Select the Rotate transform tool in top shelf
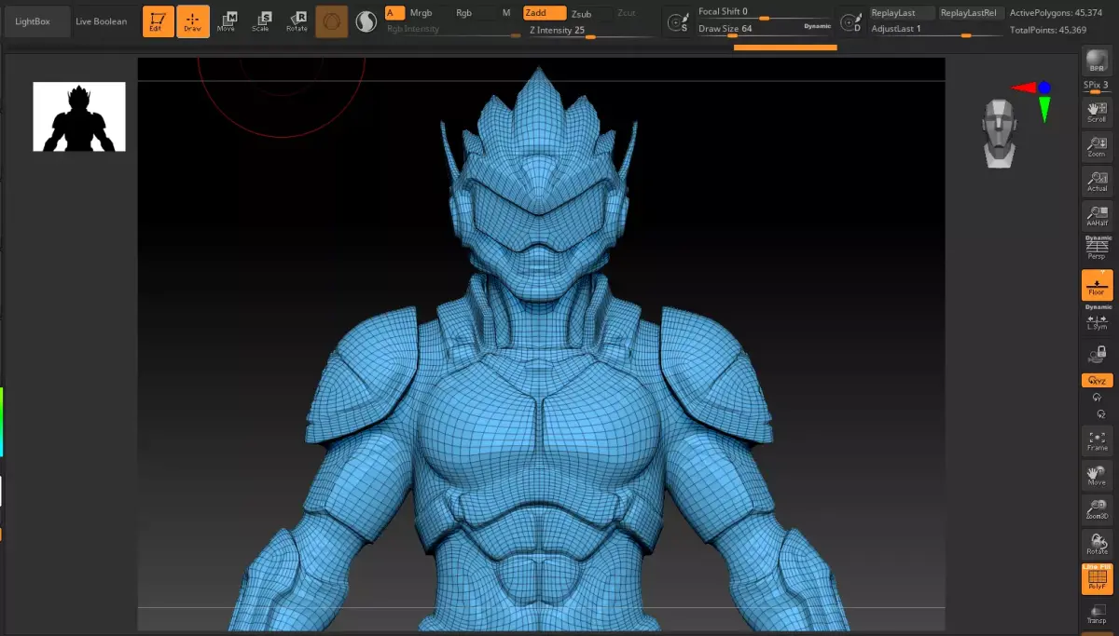 (297, 21)
